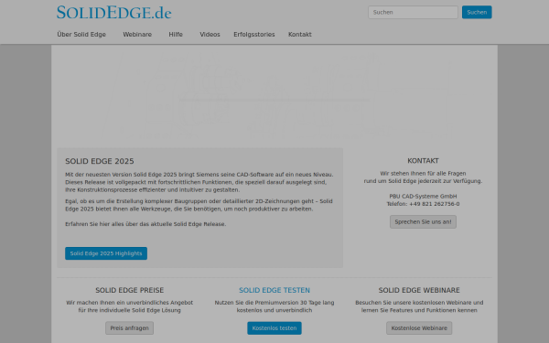Click the Preis anfragen button

(x=130, y=328)
